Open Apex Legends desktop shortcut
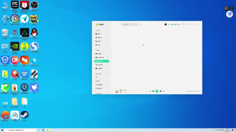This screenshot has height=132, width=236. (15, 34)
